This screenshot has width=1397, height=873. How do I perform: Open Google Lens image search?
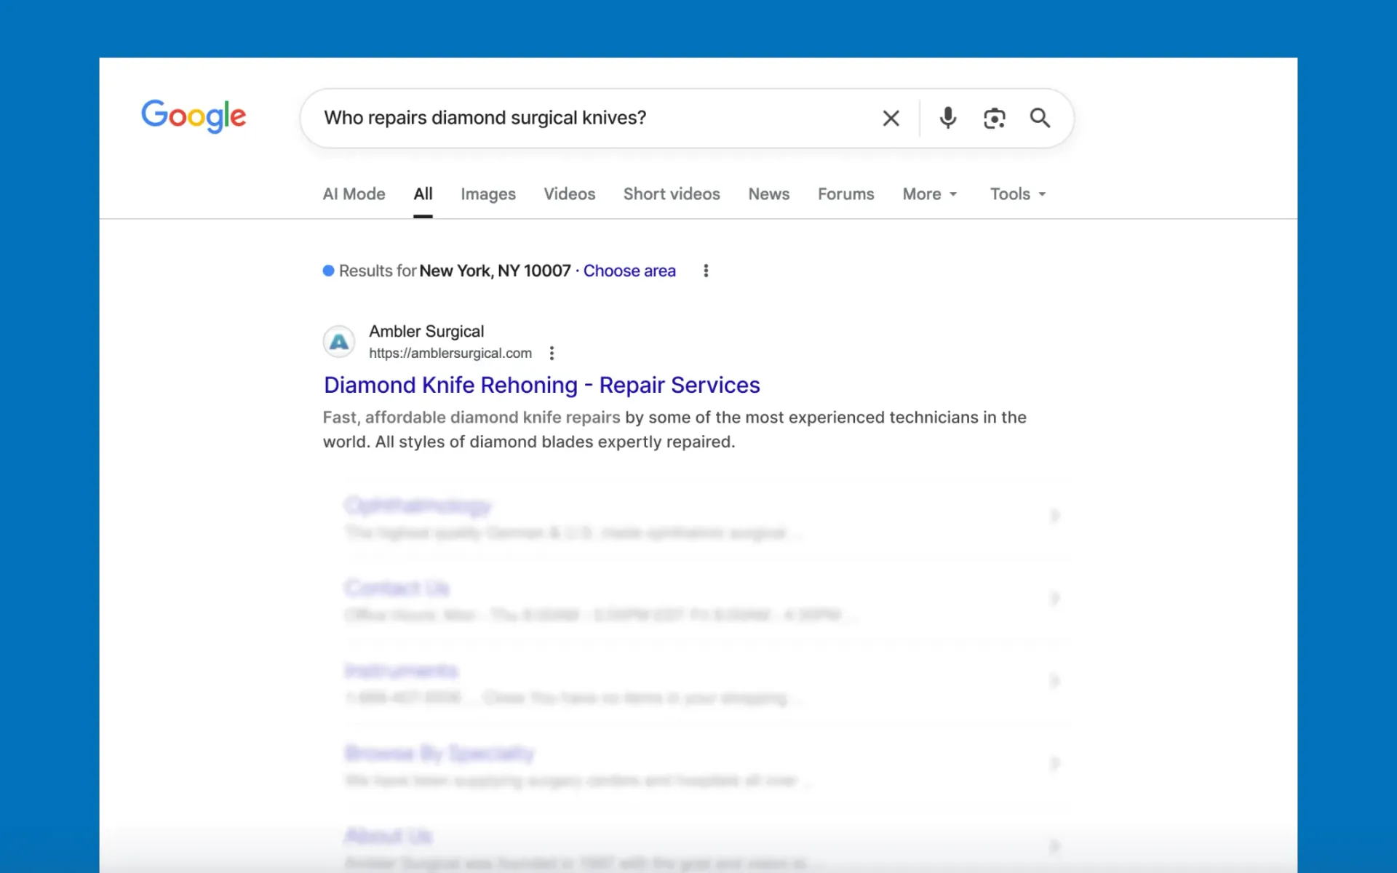pos(994,118)
